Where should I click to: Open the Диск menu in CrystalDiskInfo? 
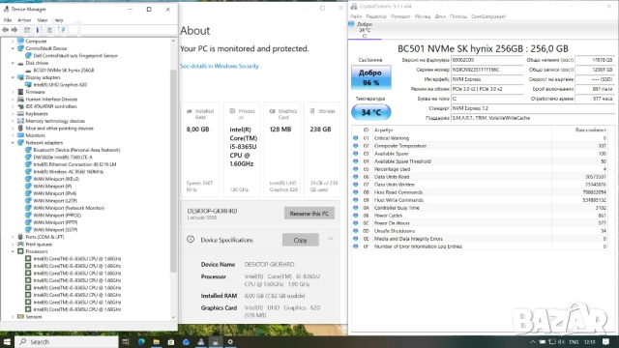[440, 16]
